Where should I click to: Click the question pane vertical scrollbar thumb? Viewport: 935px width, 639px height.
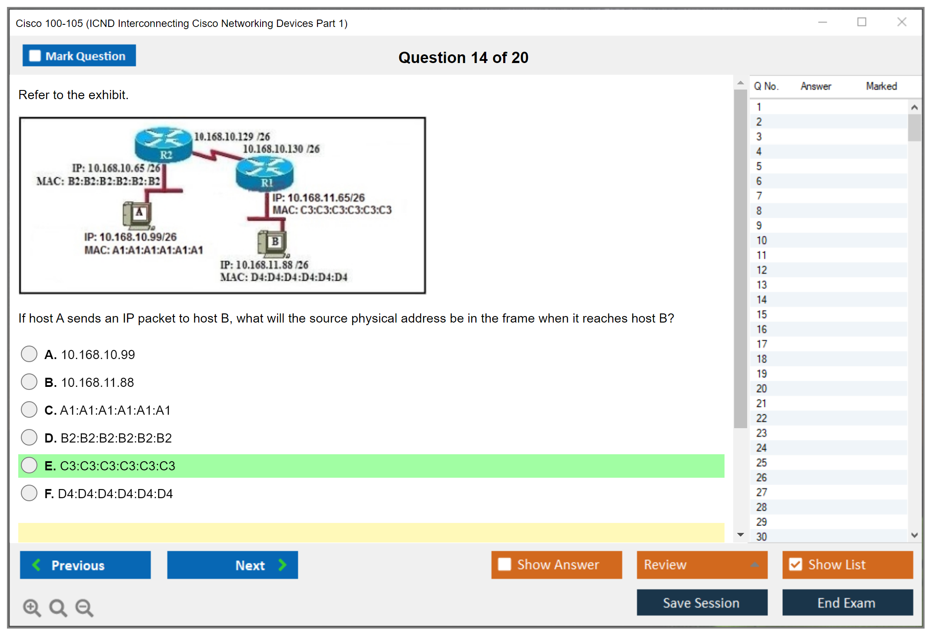coord(740,259)
